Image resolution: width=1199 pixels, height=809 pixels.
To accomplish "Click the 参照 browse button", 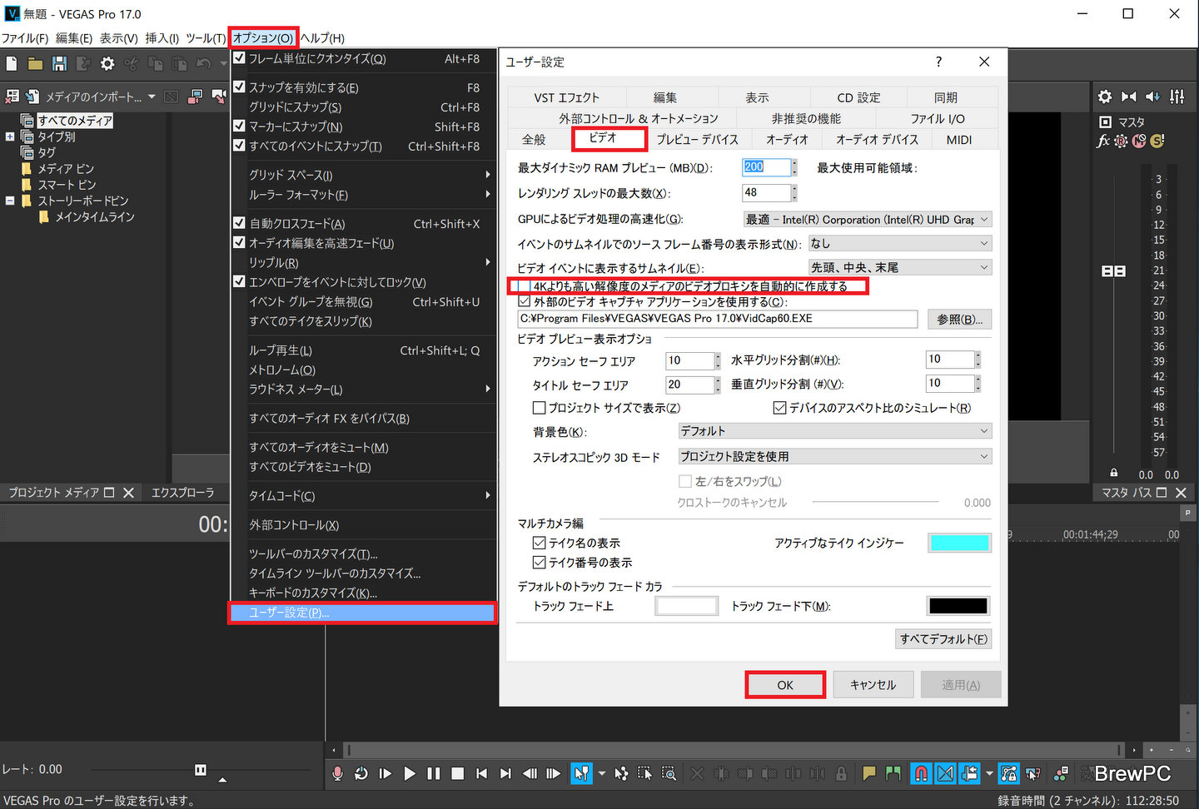I will pyautogui.click(x=959, y=319).
